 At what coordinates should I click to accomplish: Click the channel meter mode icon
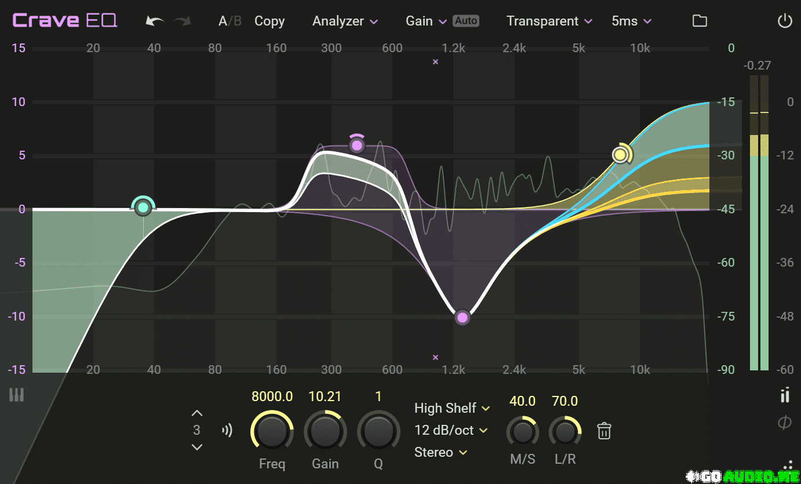785,395
